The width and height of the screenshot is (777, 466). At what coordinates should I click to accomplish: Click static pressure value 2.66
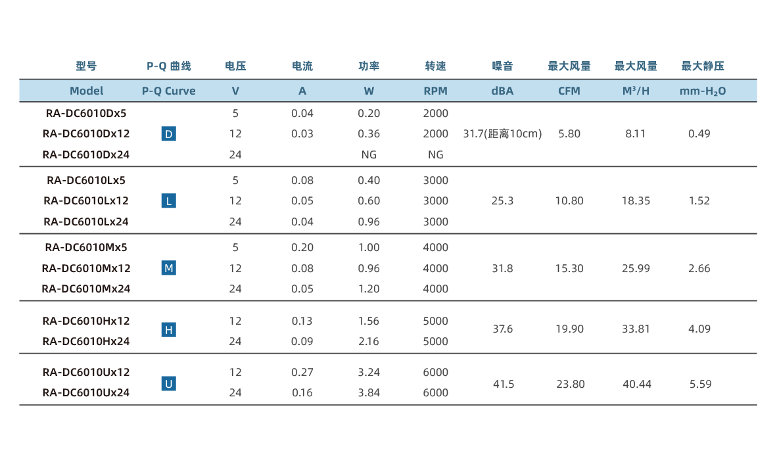[x=699, y=268]
